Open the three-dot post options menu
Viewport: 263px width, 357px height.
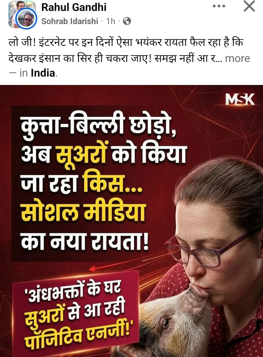219,6
